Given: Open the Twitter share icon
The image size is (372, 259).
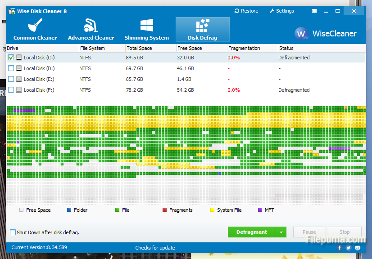Looking at the screenshot, I should [349, 248].
